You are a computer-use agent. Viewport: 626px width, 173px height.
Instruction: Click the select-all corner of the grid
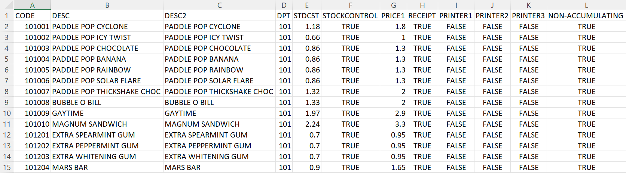[x=7, y=5]
